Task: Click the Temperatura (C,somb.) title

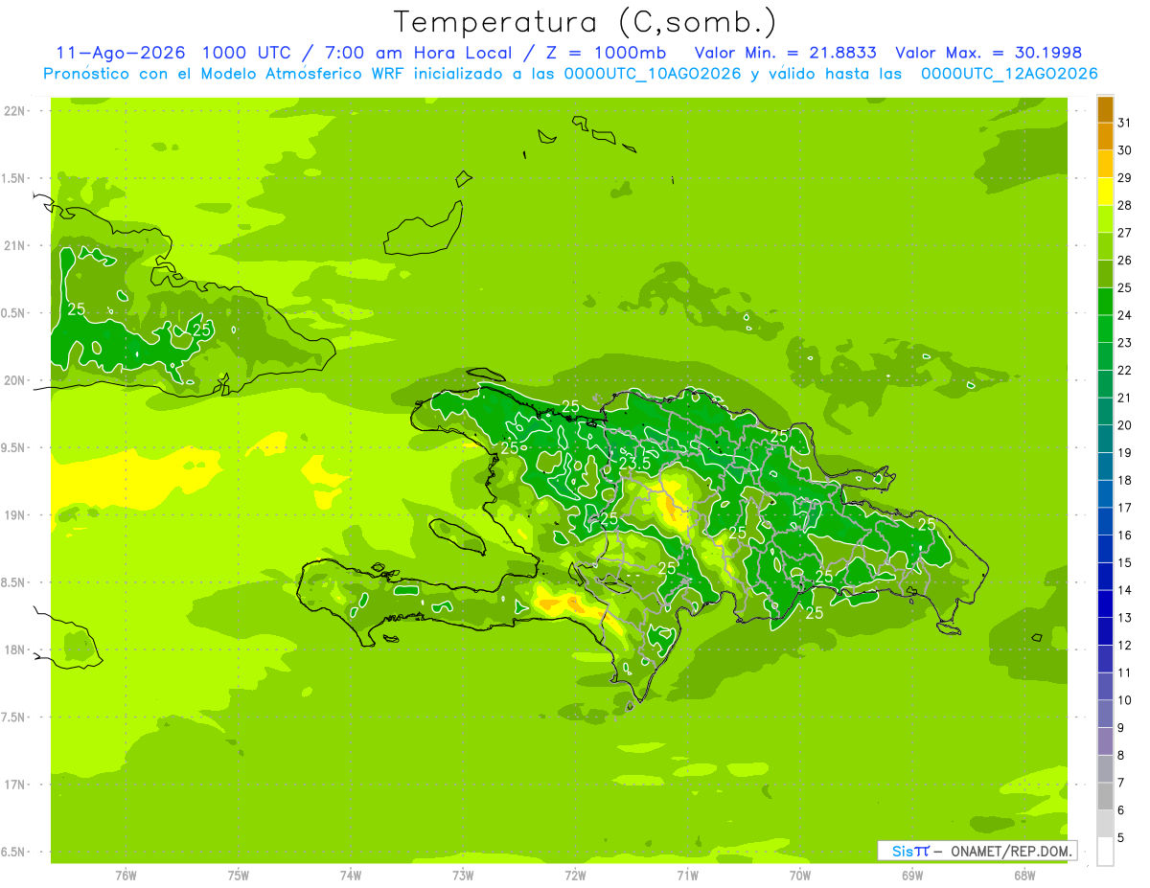Action: tap(586, 21)
